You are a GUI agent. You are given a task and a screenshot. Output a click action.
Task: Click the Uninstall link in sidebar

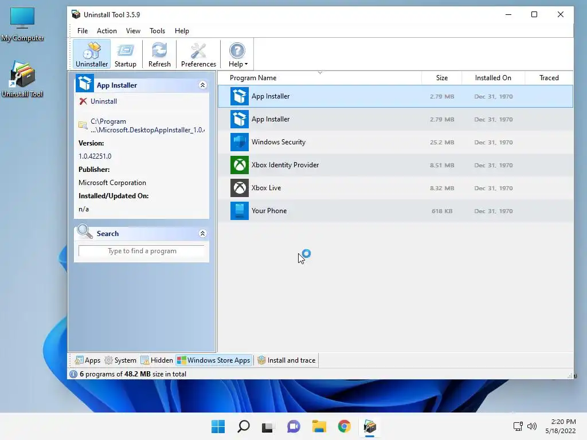click(x=103, y=101)
